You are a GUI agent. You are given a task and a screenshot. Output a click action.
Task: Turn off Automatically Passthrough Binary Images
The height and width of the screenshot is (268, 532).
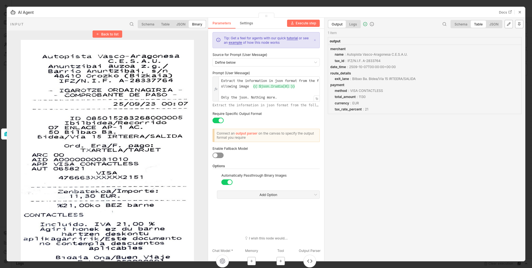coord(227,182)
